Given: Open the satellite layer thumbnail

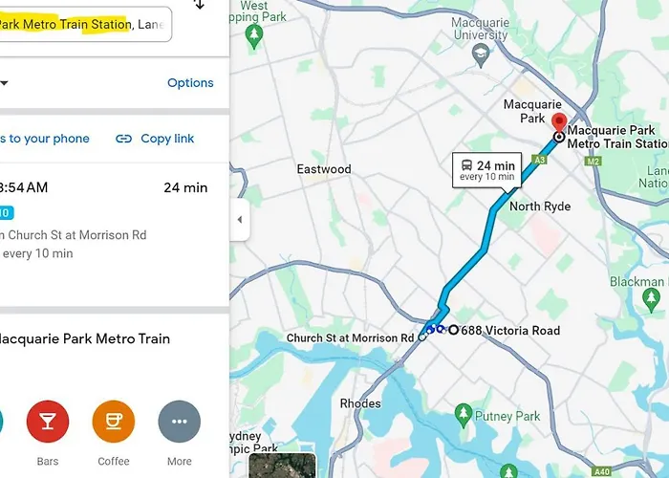Looking at the screenshot, I should coord(283,466).
